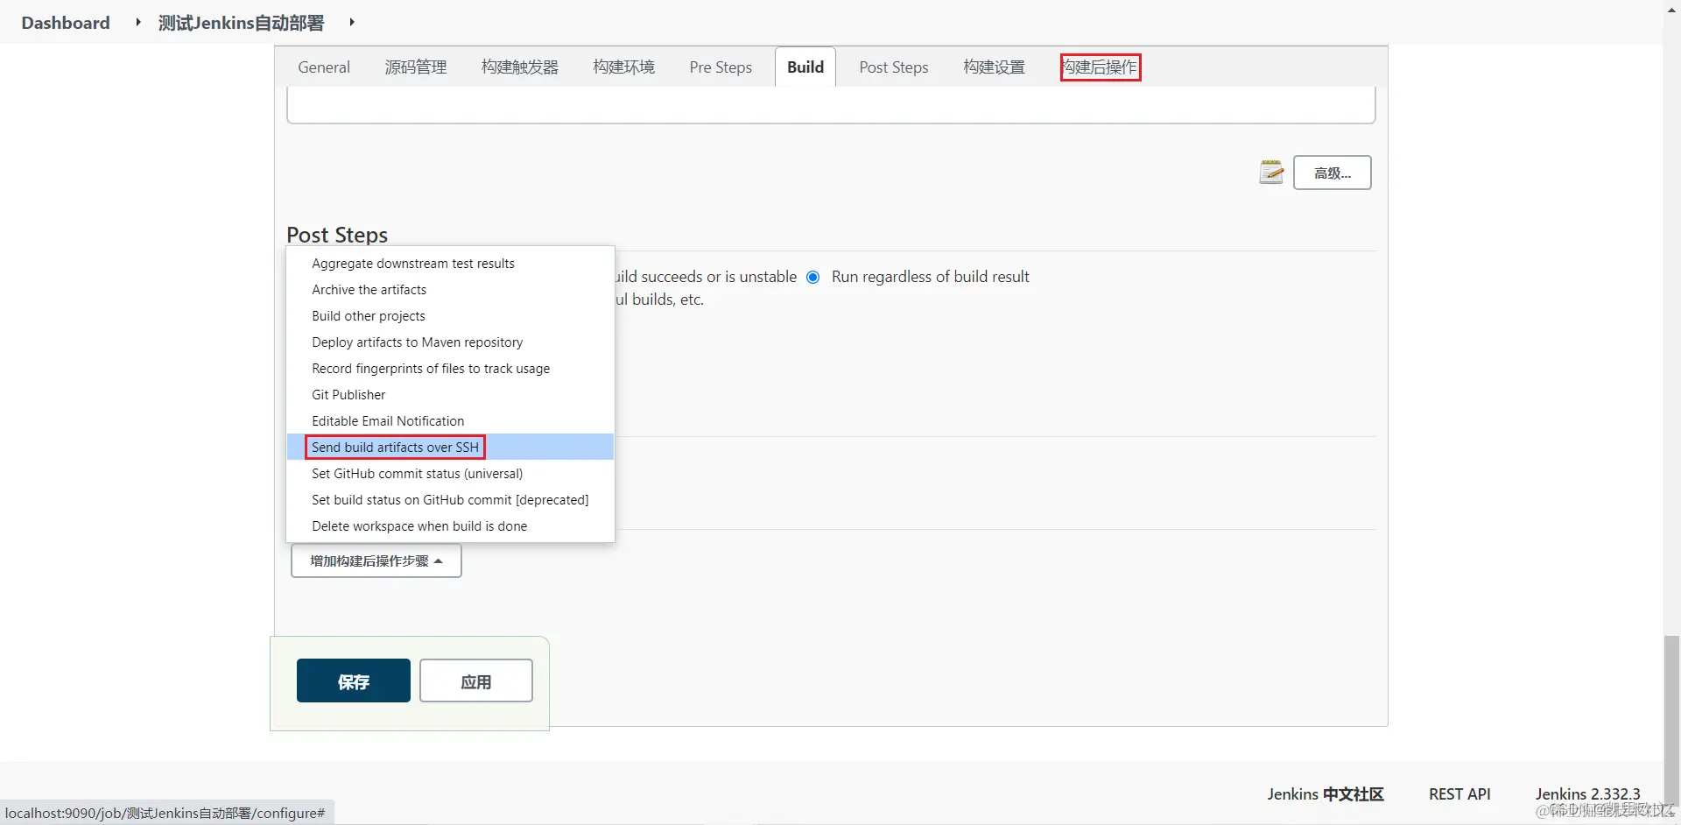Open the REST API link
Viewport: 1681px width, 825px height.
1459,793
